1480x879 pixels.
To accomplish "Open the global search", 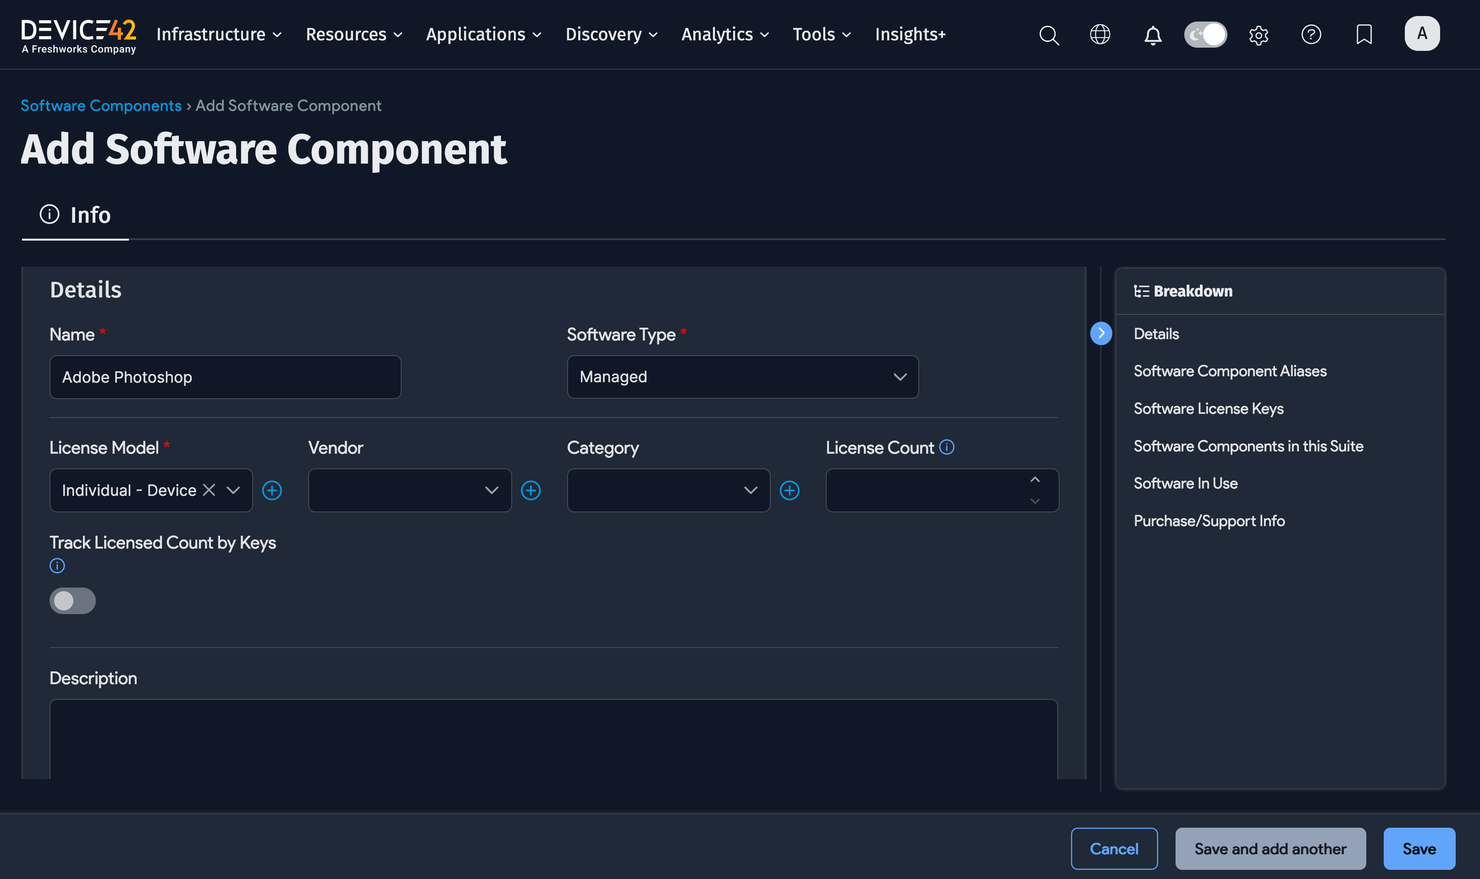I will 1049,35.
